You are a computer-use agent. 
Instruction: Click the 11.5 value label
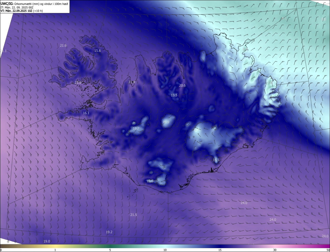[x=216, y=160]
